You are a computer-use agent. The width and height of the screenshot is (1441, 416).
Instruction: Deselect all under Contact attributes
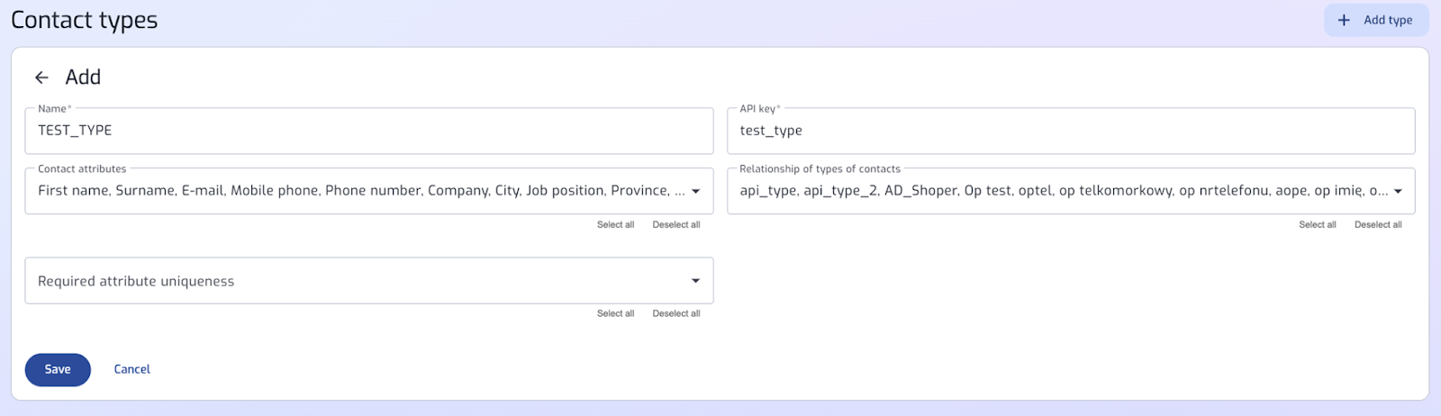click(676, 225)
